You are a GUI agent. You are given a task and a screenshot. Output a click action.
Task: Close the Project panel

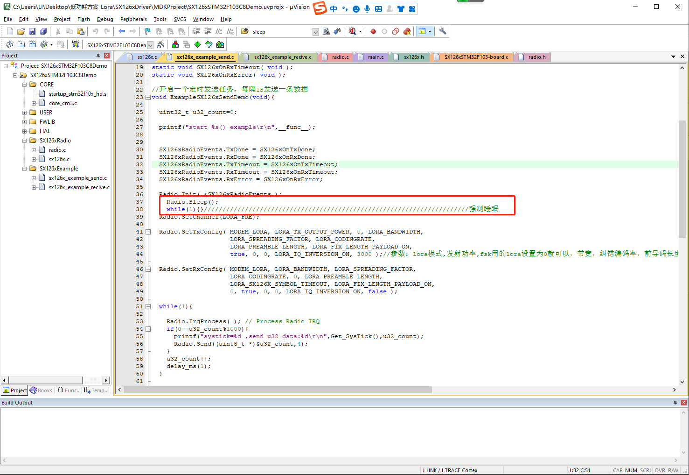click(107, 56)
